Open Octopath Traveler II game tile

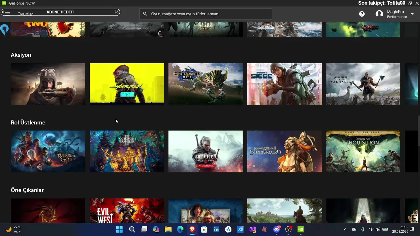[127, 151]
